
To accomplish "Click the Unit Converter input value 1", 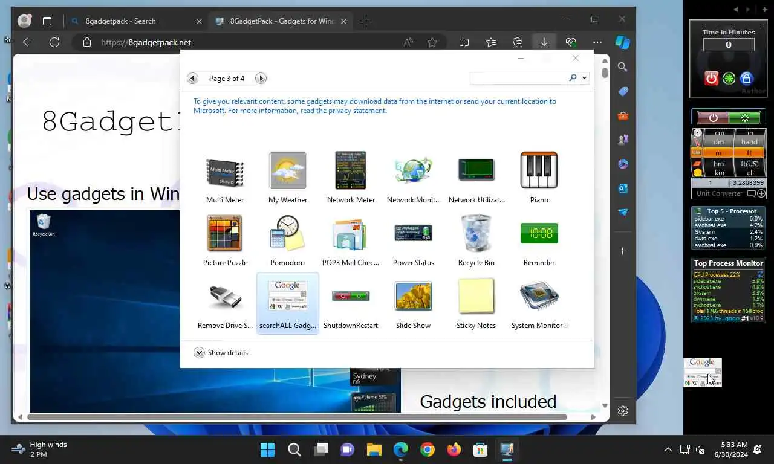I will click(x=711, y=183).
